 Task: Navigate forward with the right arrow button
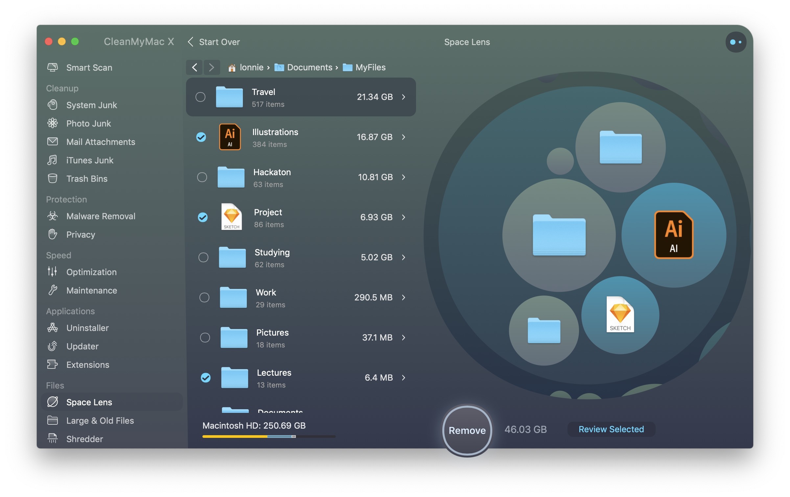tap(212, 67)
